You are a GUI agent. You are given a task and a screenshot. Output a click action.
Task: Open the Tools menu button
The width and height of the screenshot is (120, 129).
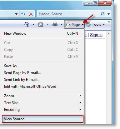click(x=95, y=24)
